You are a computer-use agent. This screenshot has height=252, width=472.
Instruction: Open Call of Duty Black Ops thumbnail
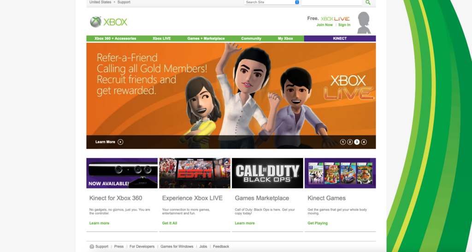click(268, 173)
